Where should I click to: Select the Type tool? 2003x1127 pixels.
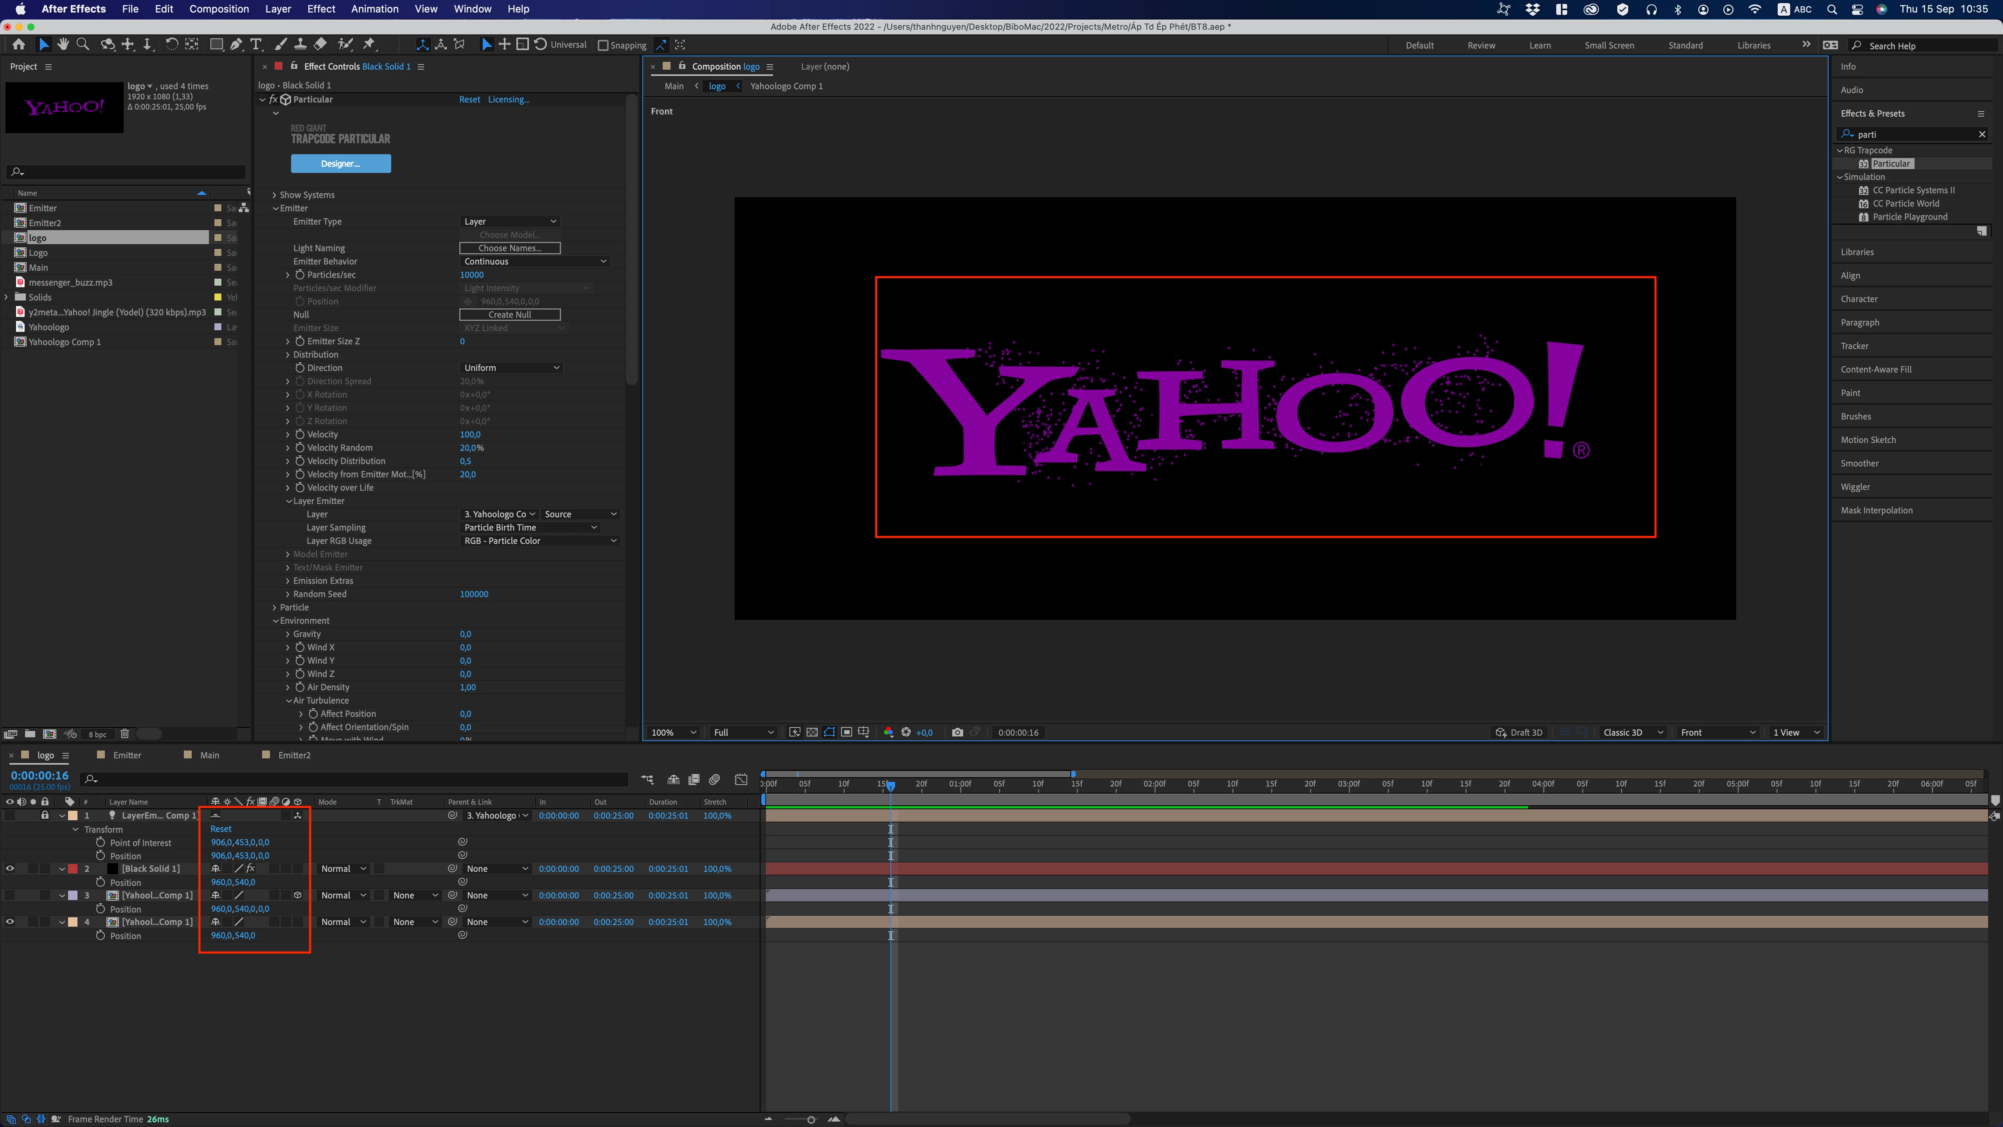click(256, 45)
